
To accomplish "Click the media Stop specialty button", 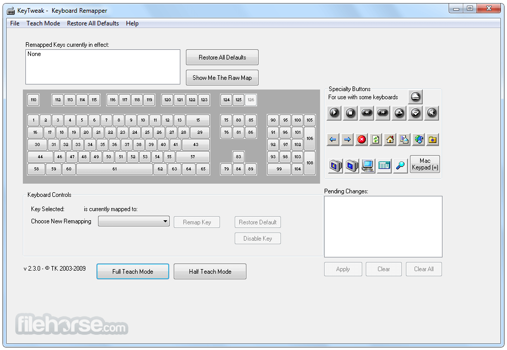I will [x=350, y=113].
